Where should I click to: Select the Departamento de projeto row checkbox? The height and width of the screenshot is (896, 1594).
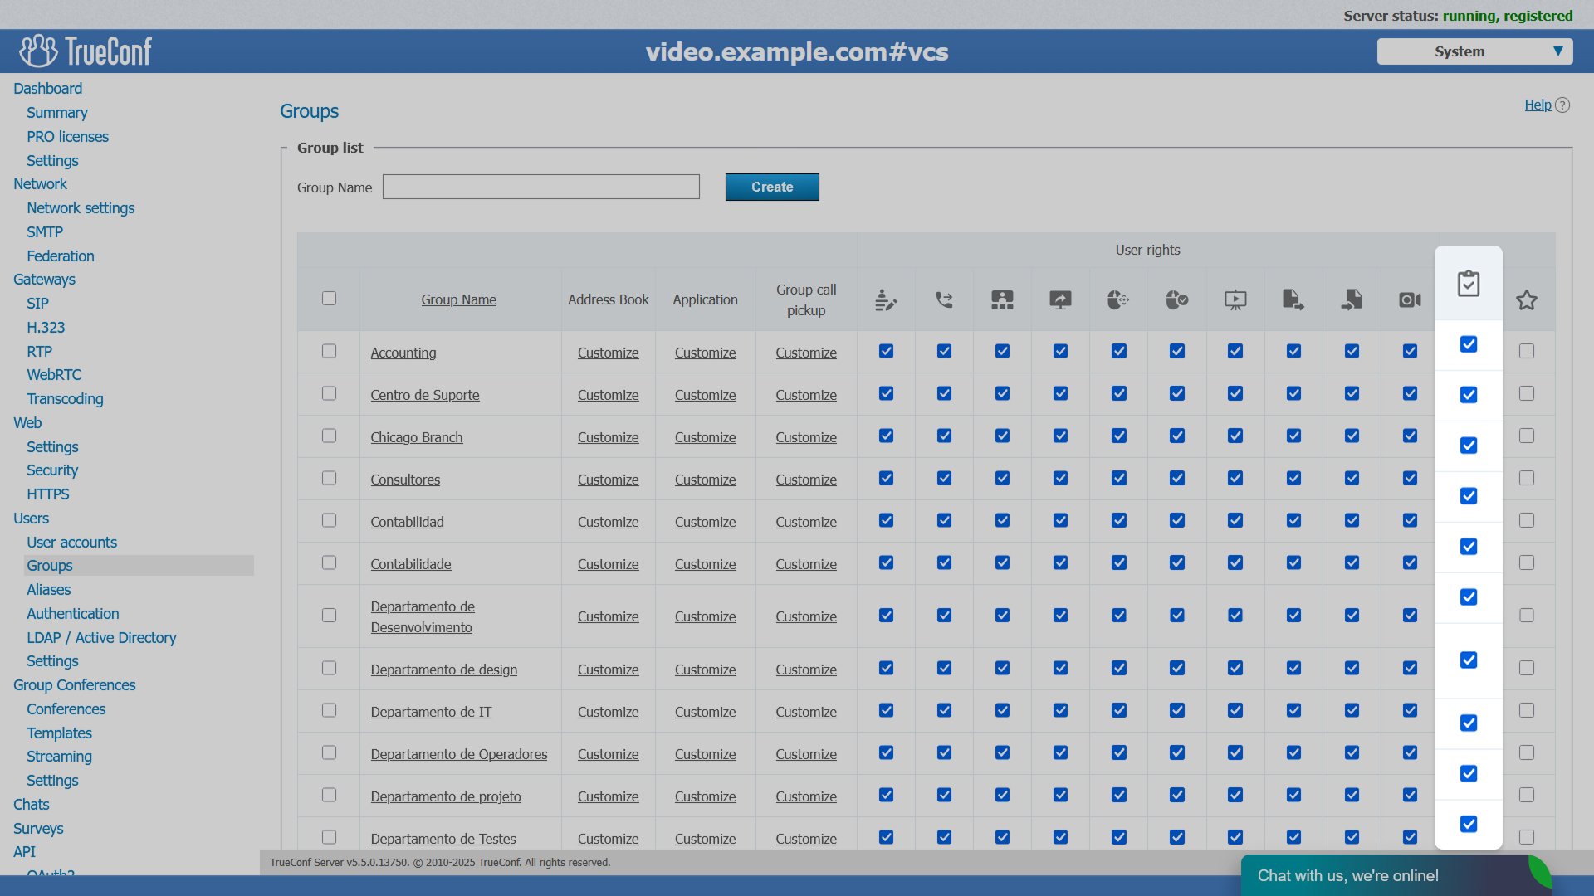[329, 795]
